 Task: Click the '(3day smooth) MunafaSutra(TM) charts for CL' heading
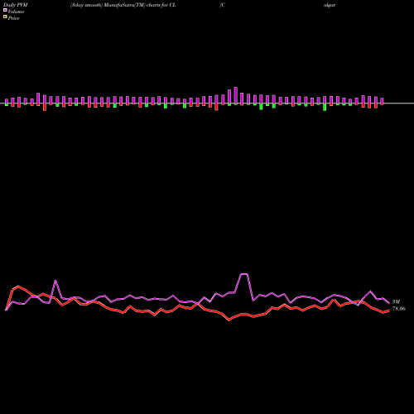pos(123,5)
